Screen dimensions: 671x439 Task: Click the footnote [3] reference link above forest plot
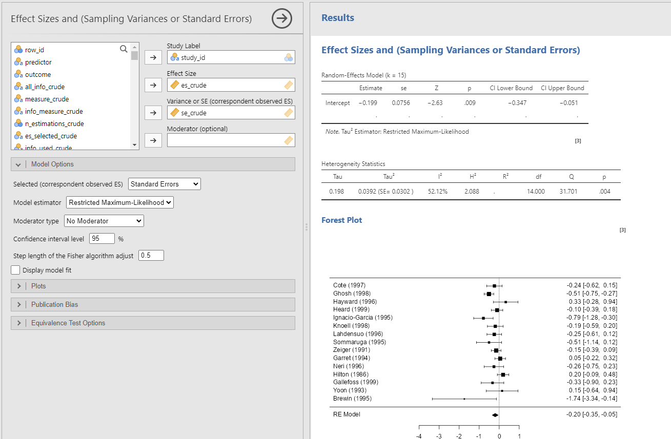pos(622,231)
